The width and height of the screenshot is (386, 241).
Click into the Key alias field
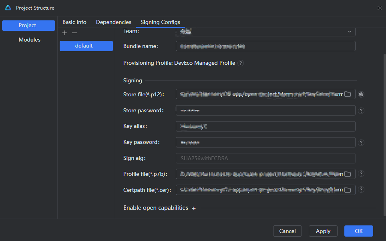[x=265, y=126]
